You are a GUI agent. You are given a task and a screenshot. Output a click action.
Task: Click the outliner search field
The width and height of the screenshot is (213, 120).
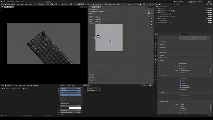[182, 4]
